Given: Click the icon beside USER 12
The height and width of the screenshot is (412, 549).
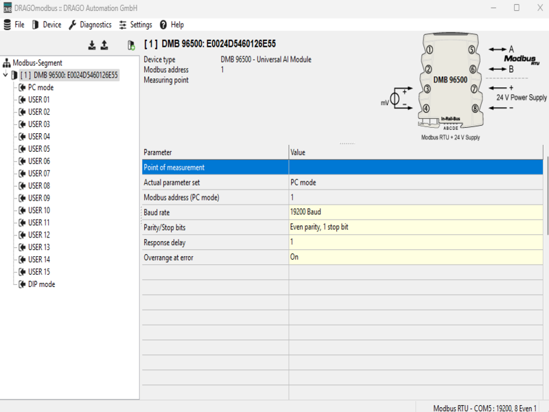Looking at the screenshot, I should pos(22,235).
